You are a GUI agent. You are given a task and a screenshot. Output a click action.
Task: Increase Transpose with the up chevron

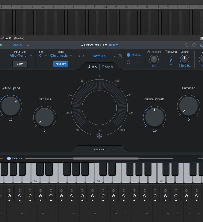171,57
